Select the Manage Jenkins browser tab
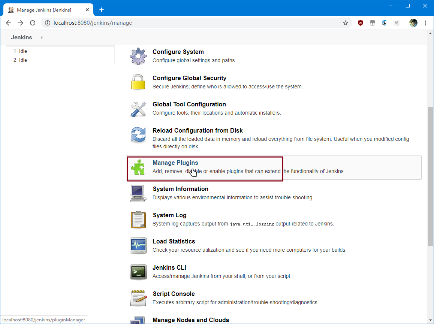Image resolution: width=434 pixels, height=324 pixels. coord(48,10)
